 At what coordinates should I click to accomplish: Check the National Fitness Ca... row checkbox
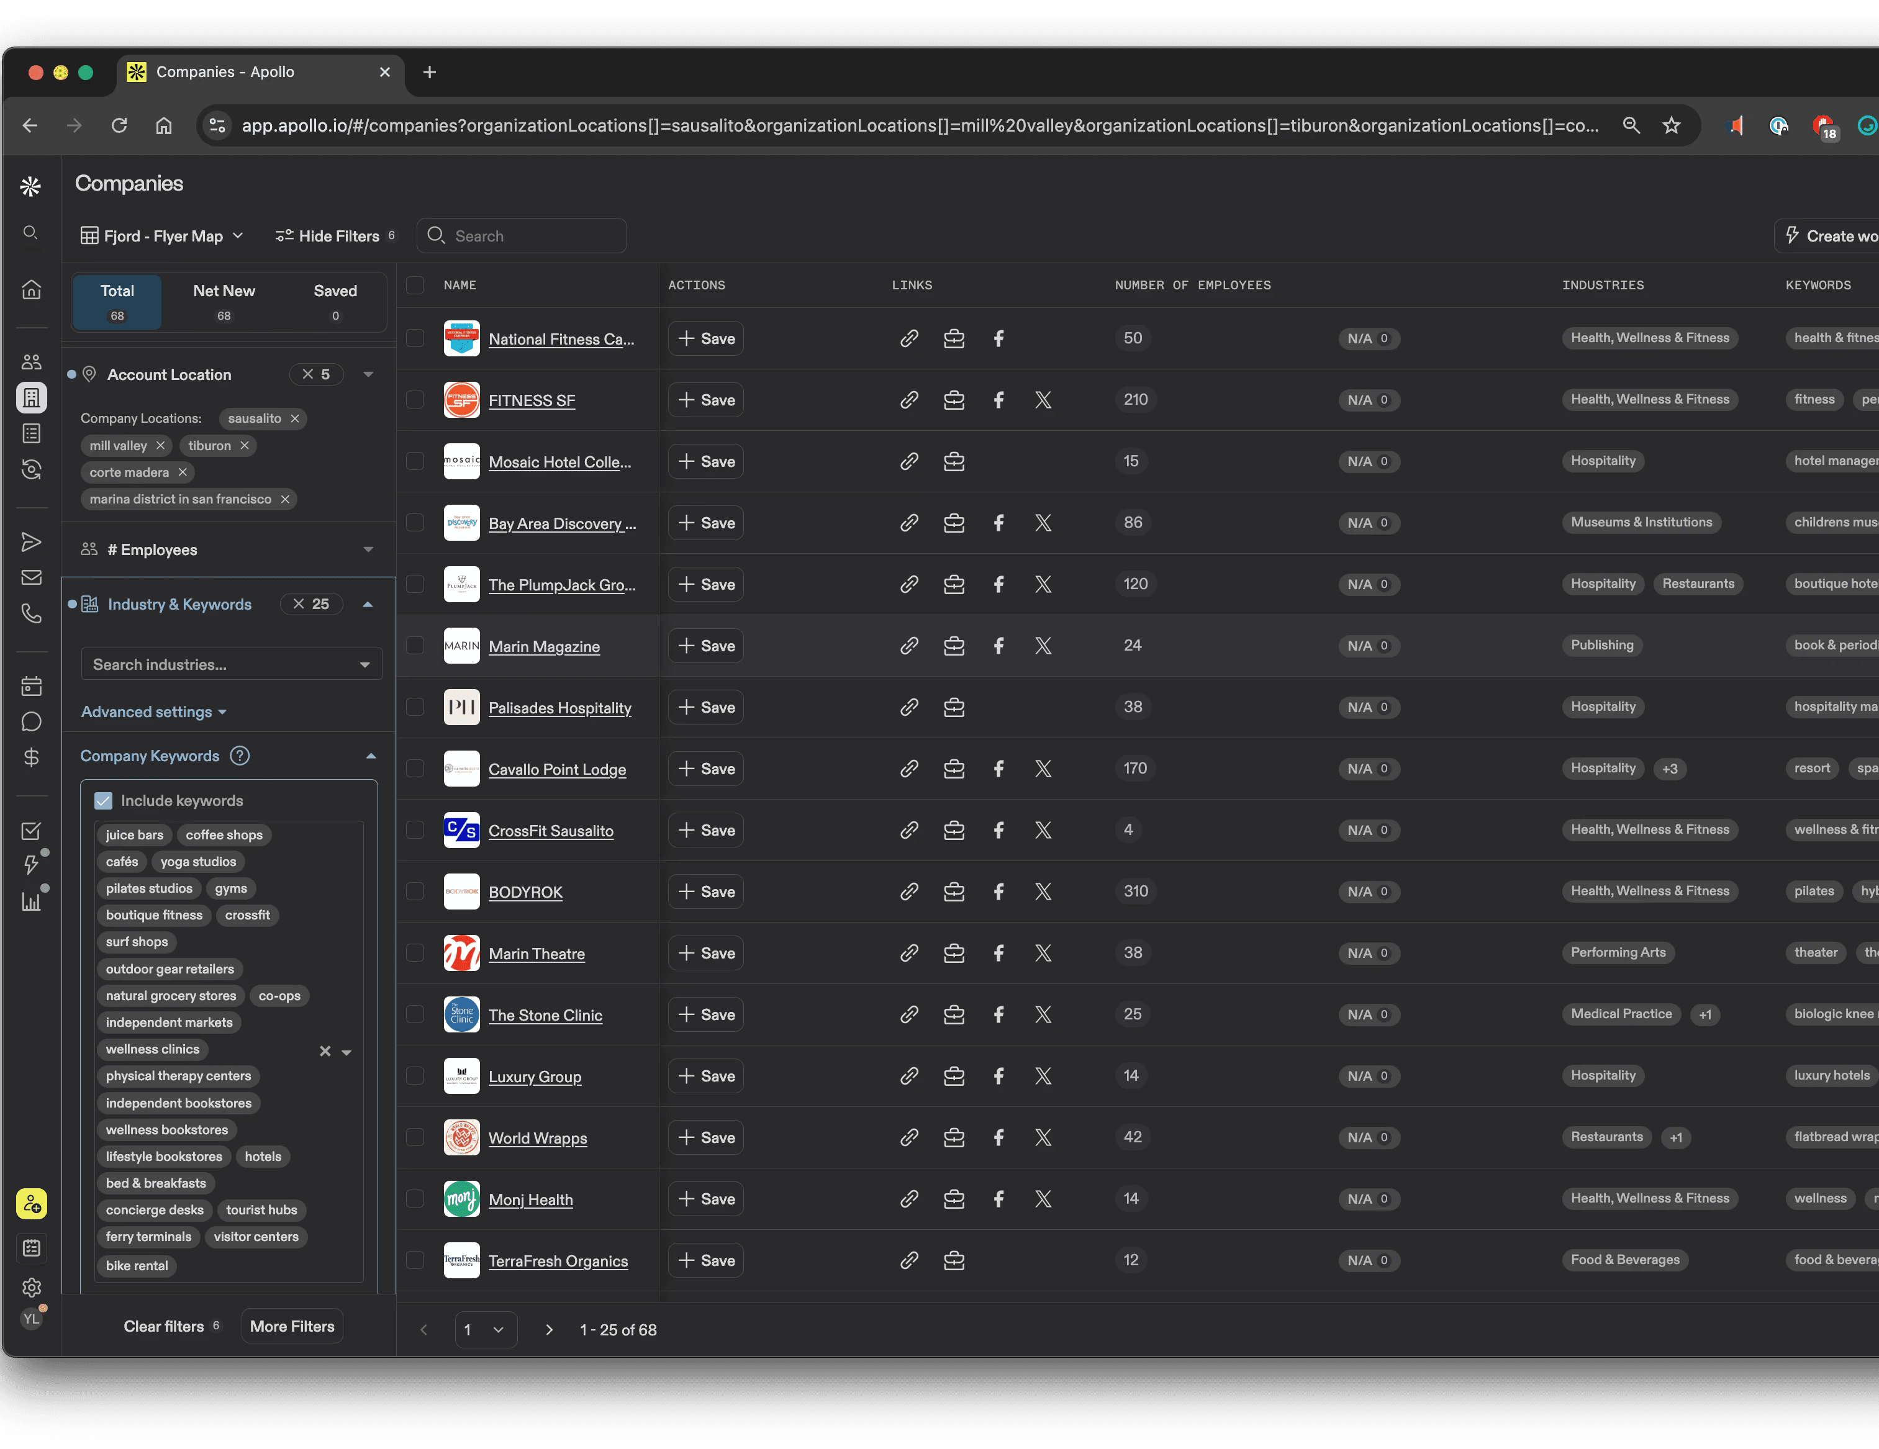click(x=415, y=338)
